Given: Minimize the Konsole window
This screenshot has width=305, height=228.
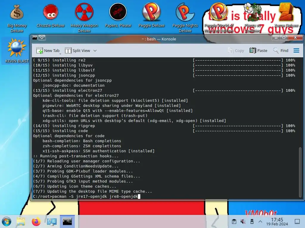Looking at the screenshot, I should [x=276, y=38].
